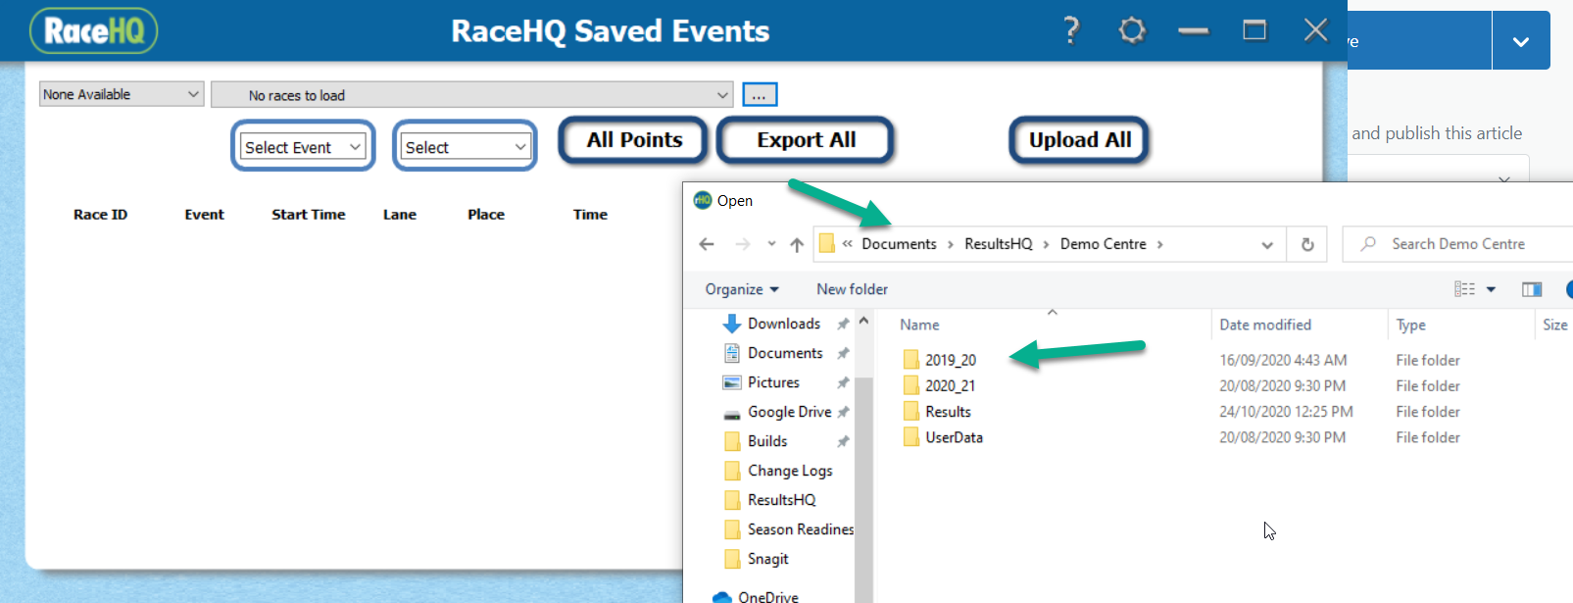1573x603 pixels.
Task: Go up one folder level
Action: point(797,244)
